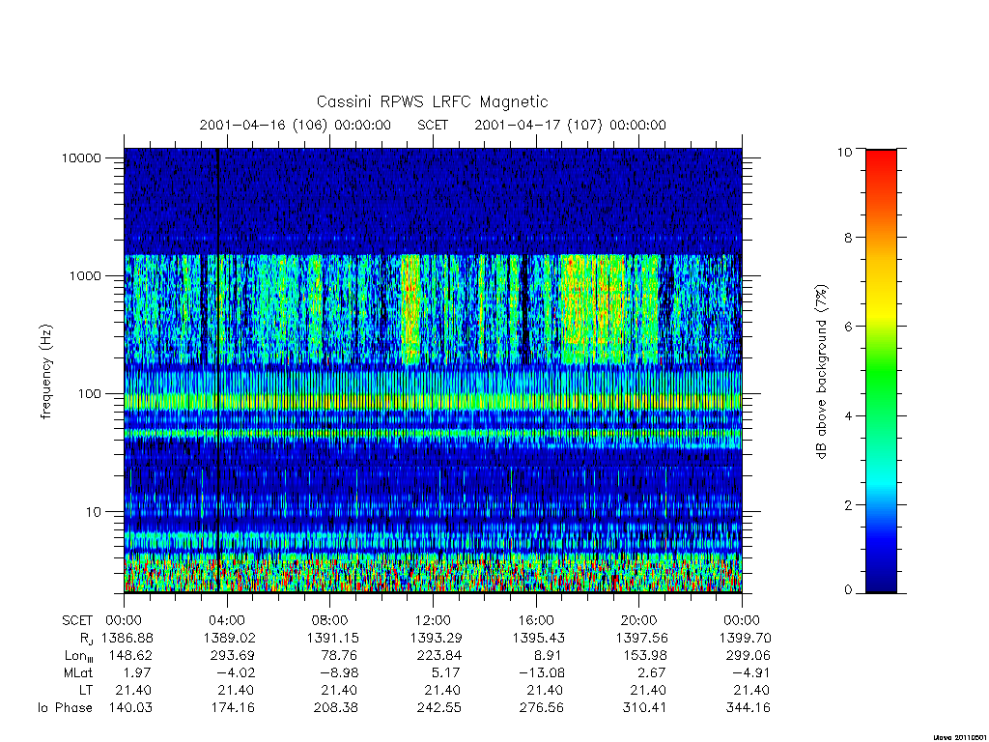Click the 20:00 SCET time label
This screenshot has width=989, height=742.
(638, 620)
